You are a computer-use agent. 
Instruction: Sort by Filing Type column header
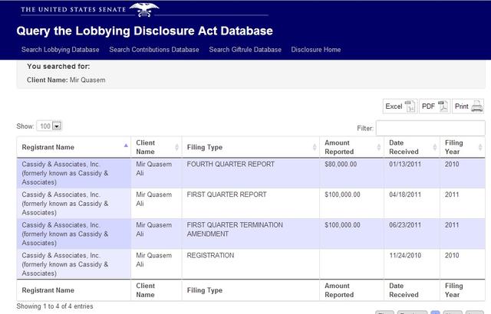251,147
